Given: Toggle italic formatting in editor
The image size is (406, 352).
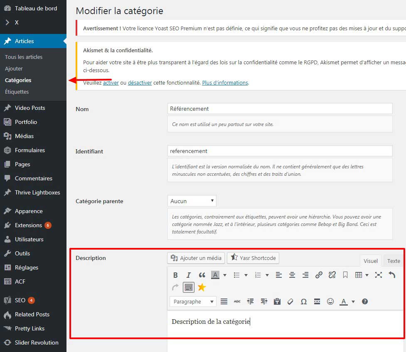Looking at the screenshot, I should pyautogui.click(x=189, y=275).
